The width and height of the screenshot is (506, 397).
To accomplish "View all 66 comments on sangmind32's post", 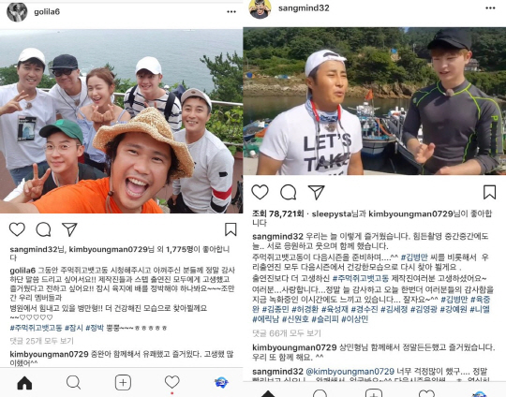I will [287, 333].
